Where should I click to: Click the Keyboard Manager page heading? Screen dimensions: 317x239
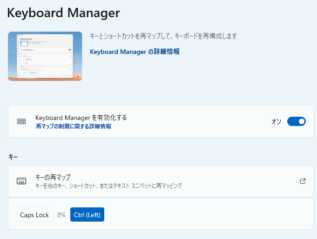click(64, 13)
